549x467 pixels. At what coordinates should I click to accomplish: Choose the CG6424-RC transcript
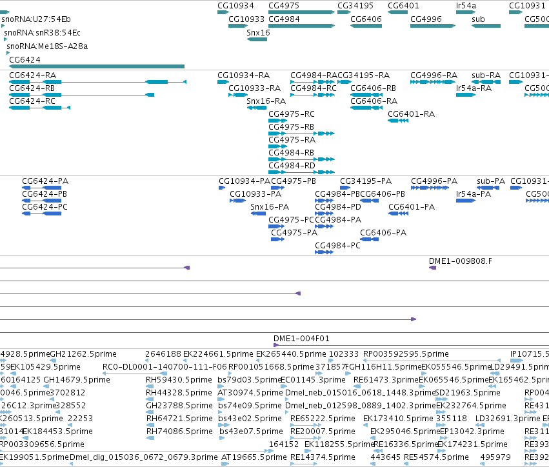point(39,108)
